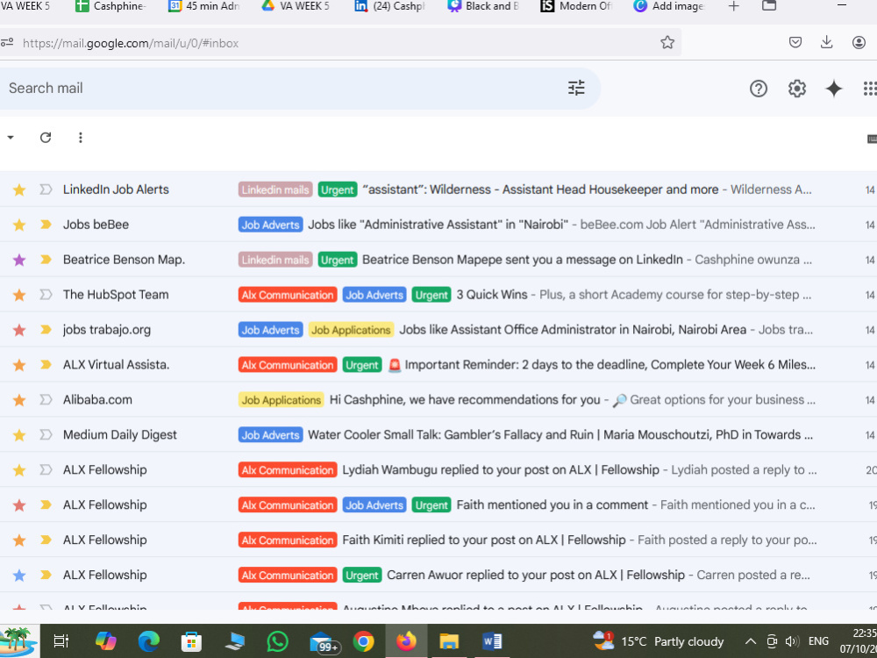Open Firefox account profile icon

click(x=859, y=42)
